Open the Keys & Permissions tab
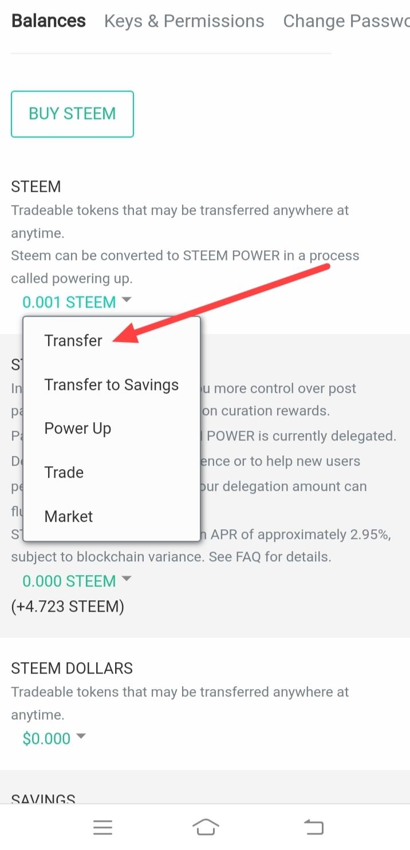The image size is (410, 850). [184, 21]
